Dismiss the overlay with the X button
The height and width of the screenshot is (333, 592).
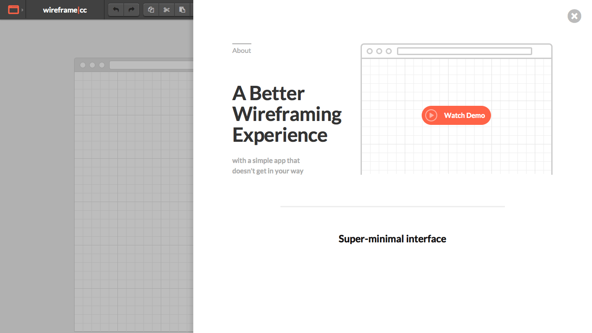(574, 16)
